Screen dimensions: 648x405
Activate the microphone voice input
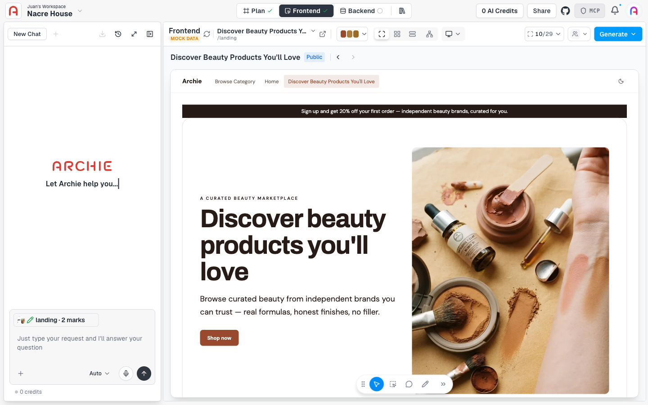pos(126,373)
